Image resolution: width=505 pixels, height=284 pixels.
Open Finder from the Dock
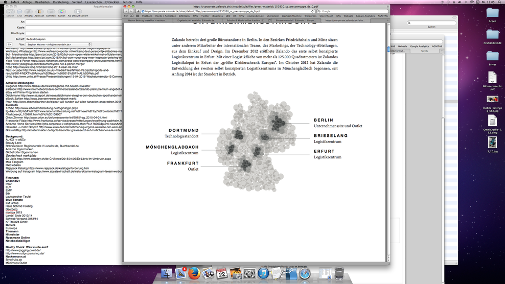pos(167,273)
